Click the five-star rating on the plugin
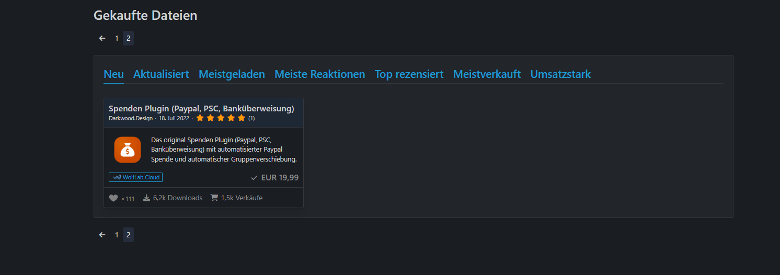Image resolution: width=780 pixels, height=275 pixels. click(221, 118)
